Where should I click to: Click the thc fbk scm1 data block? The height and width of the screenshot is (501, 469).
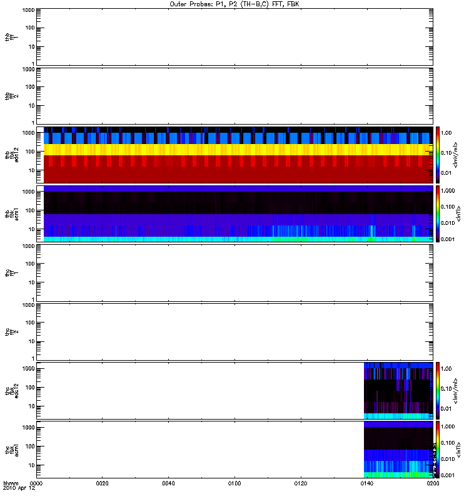click(398, 450)
